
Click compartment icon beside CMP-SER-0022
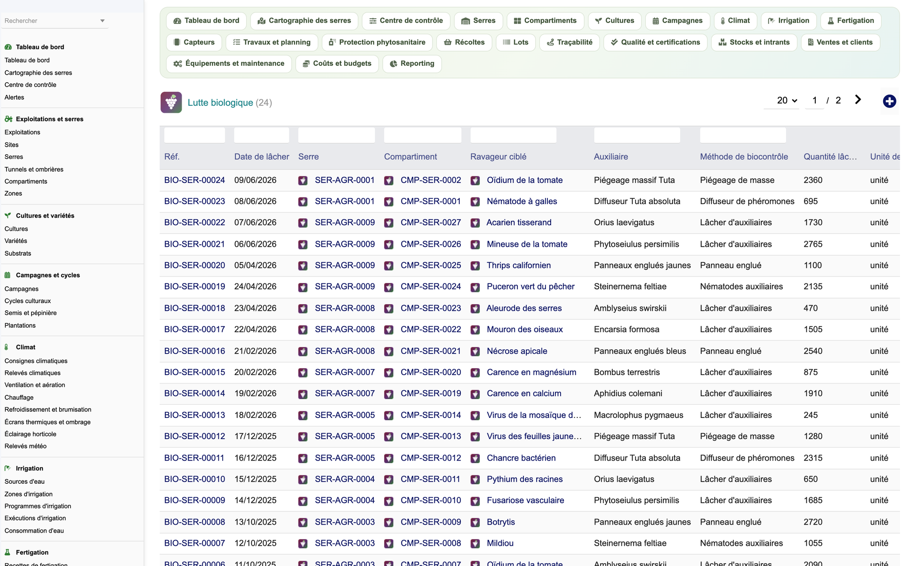[388, 330]
